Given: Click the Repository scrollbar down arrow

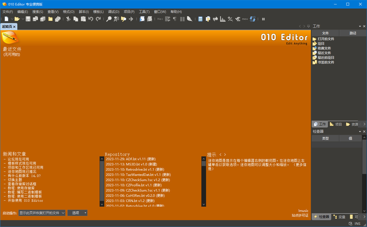Looking at the screenshot, I should click(102, 204).
